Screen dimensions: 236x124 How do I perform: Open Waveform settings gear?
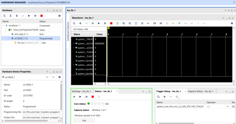point(232,23)
